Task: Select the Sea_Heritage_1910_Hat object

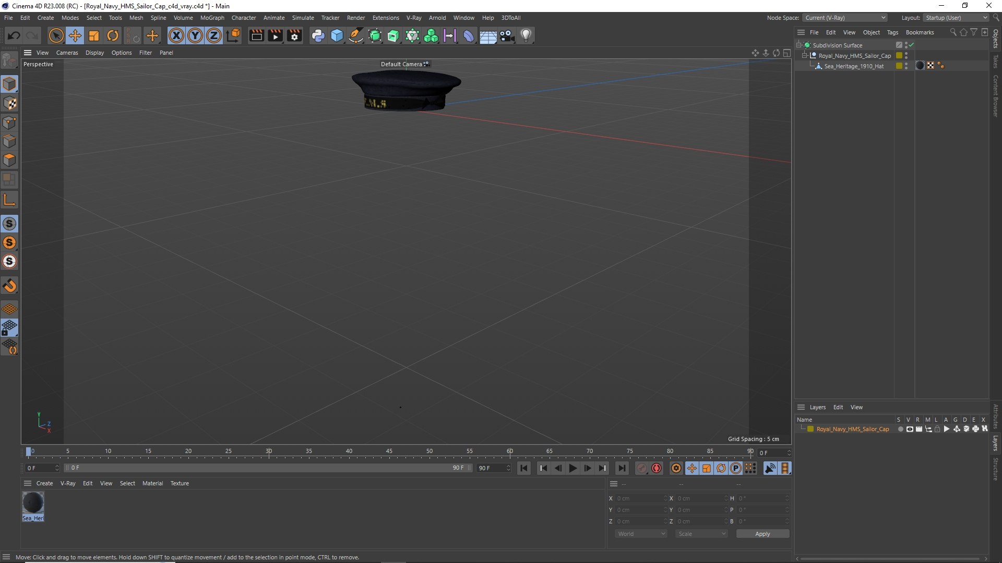Action: click(854, 66)
